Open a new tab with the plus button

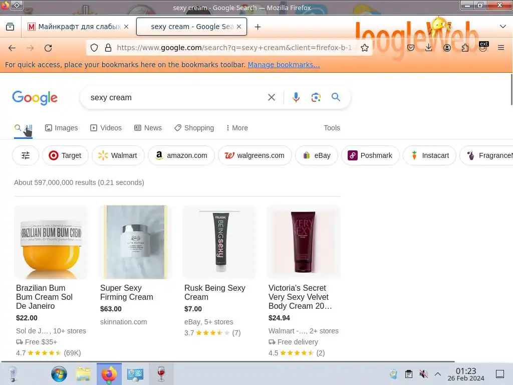(x=258, y=27)
